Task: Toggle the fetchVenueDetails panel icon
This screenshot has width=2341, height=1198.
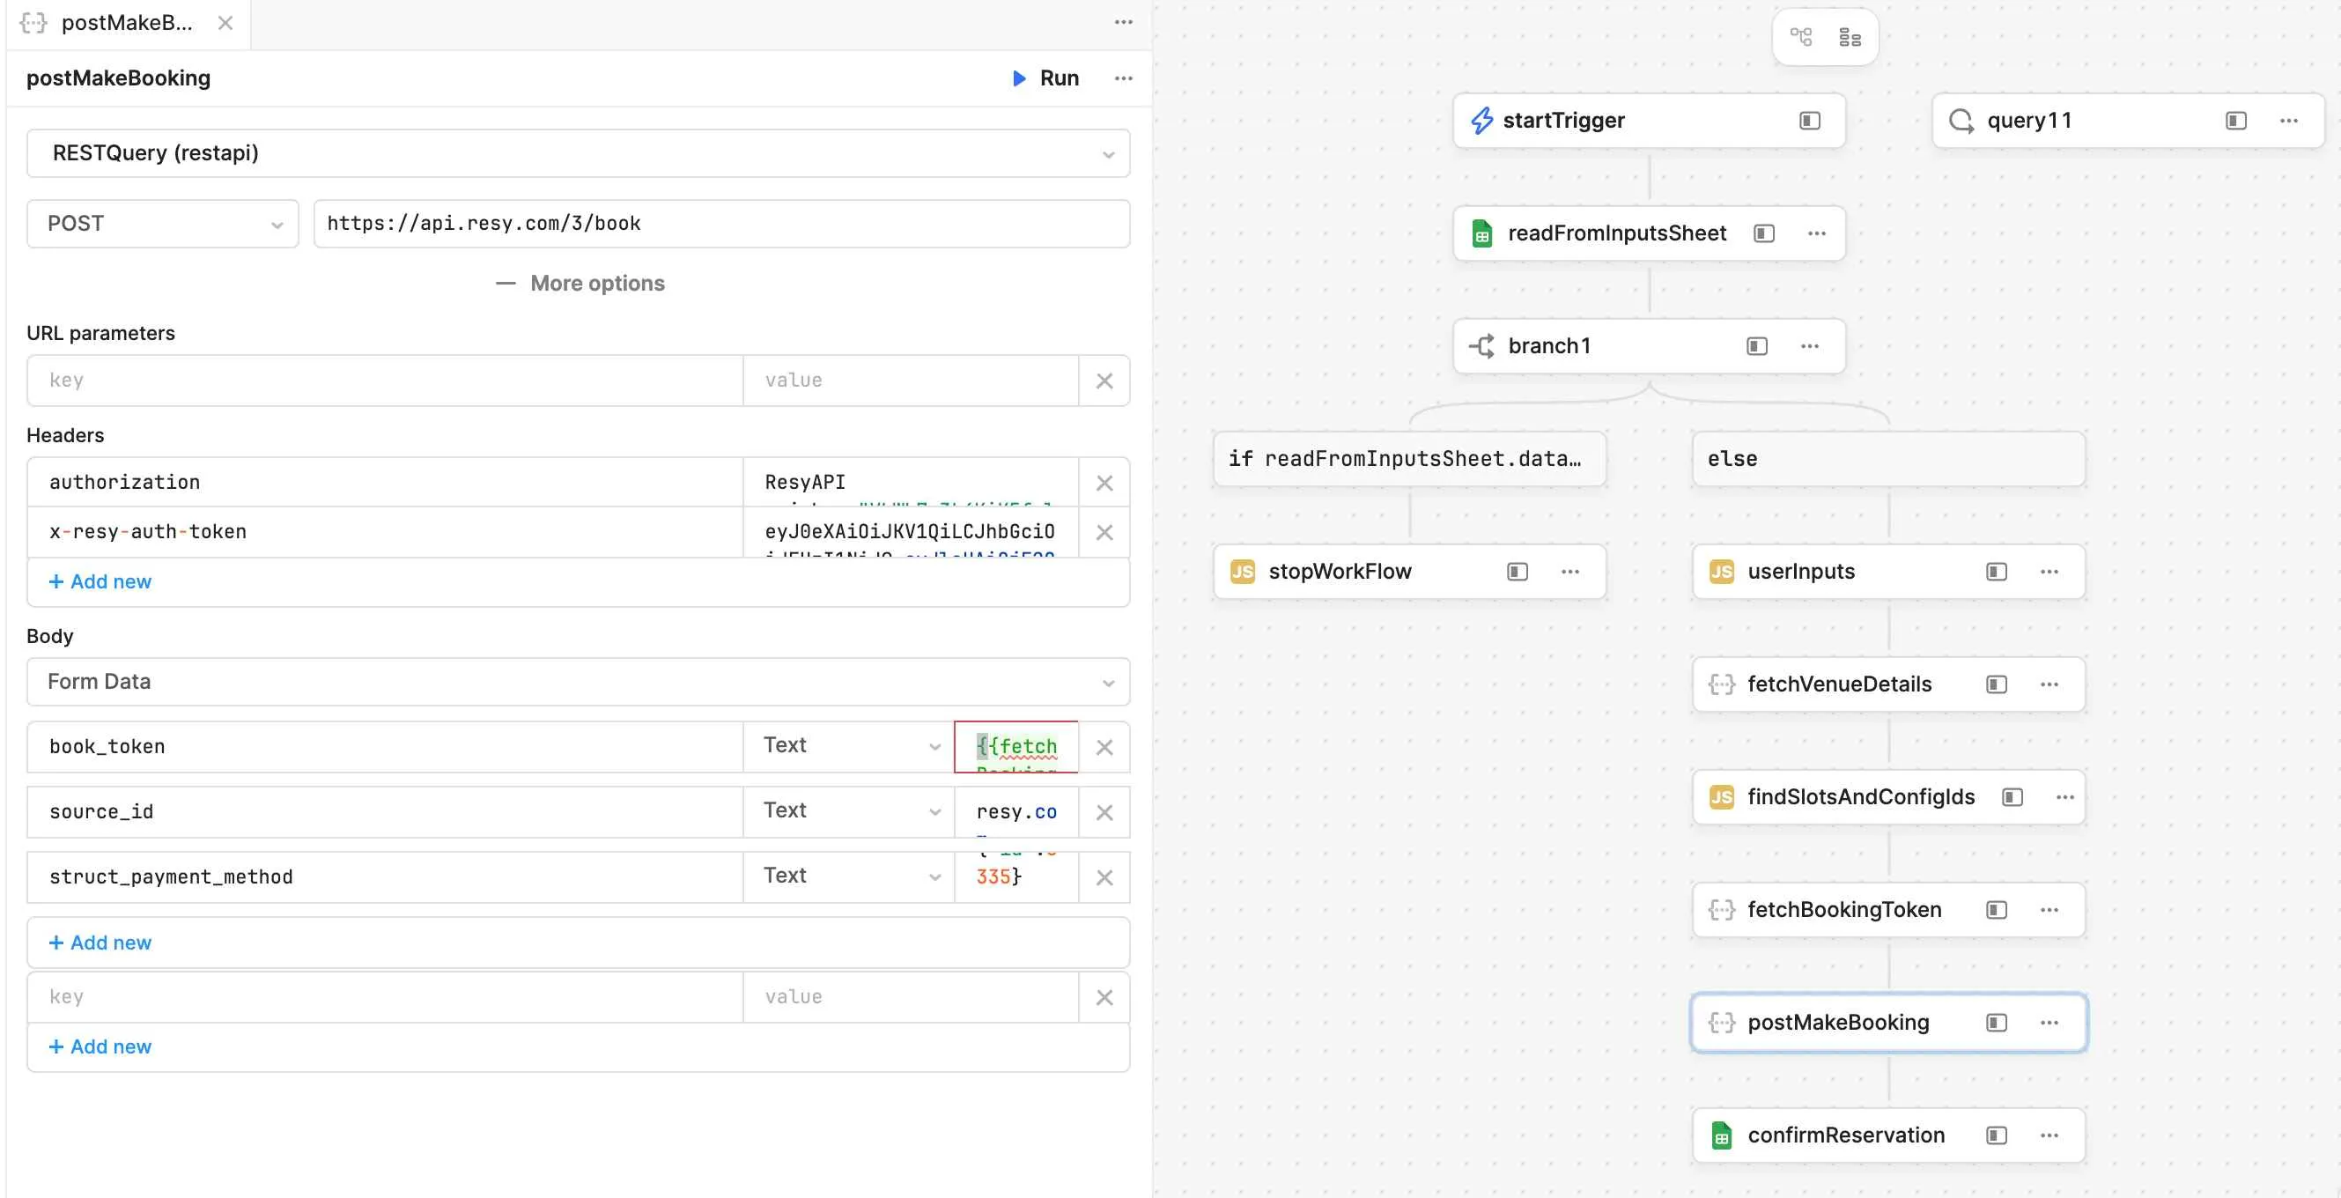Action: click(x=1996, y=684)
